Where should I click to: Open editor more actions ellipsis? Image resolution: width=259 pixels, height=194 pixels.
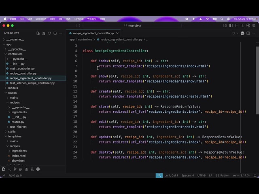[x=254, y=33]
